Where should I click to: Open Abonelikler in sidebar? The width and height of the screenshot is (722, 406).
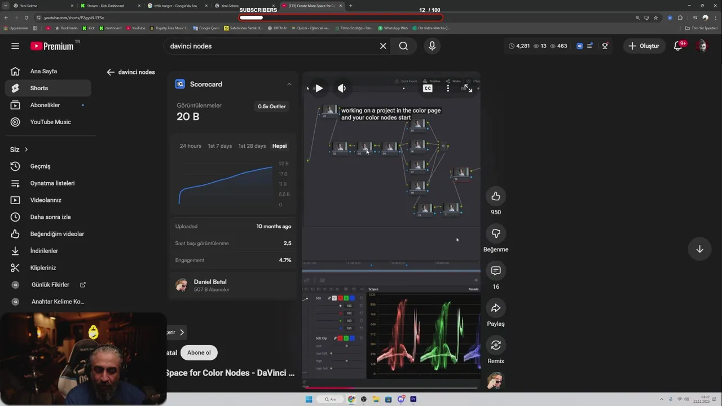pyautogui.click(x=49, y=105)
